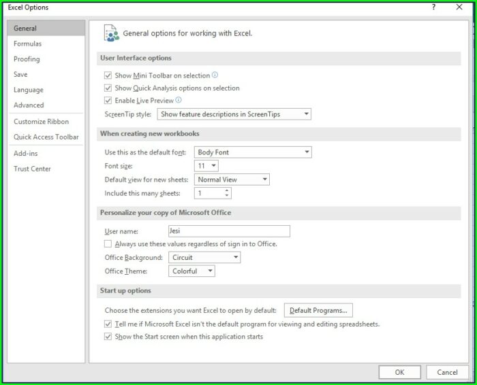The height and width of the screenshot is (385, 477).
Task: Click the info icon beside Enable Live Preview
Action: click(179, 100)
